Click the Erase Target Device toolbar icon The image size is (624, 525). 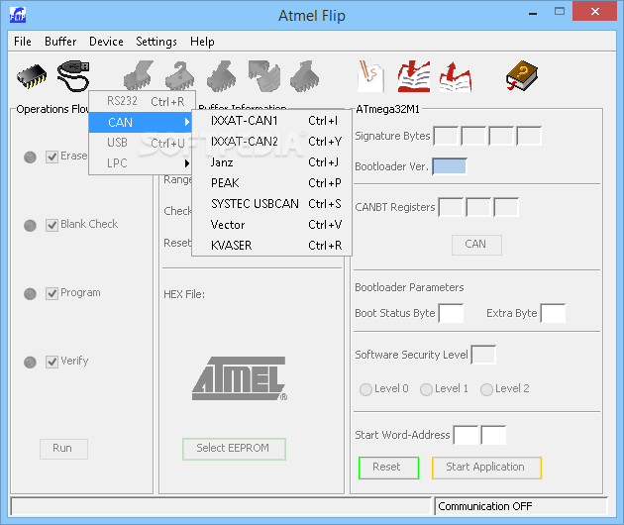tap(139, 75)
